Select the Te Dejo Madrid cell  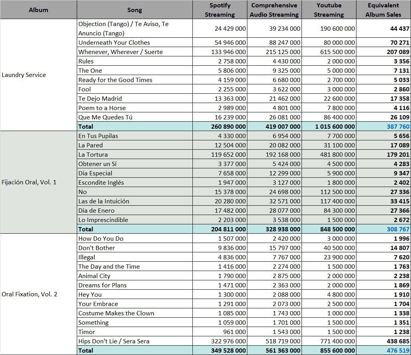135,99
